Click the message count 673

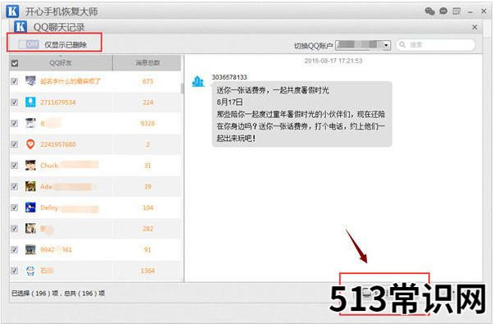tap(147, 81)
